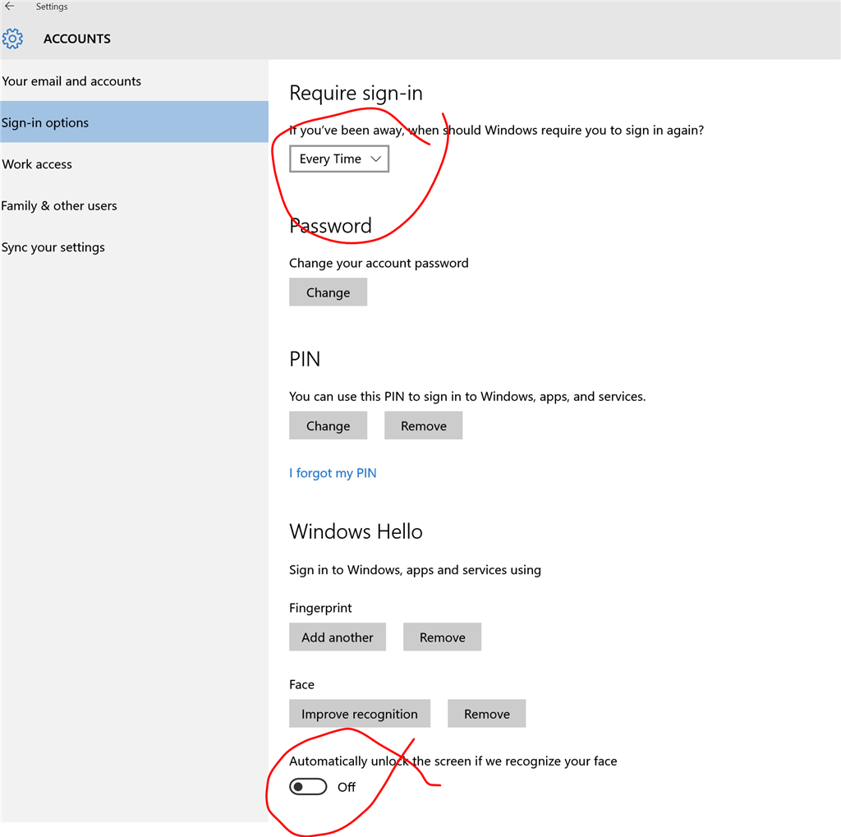Open I forgot my PIN link
This screenshot has width=841, height=837.
(x=333, y=473)
